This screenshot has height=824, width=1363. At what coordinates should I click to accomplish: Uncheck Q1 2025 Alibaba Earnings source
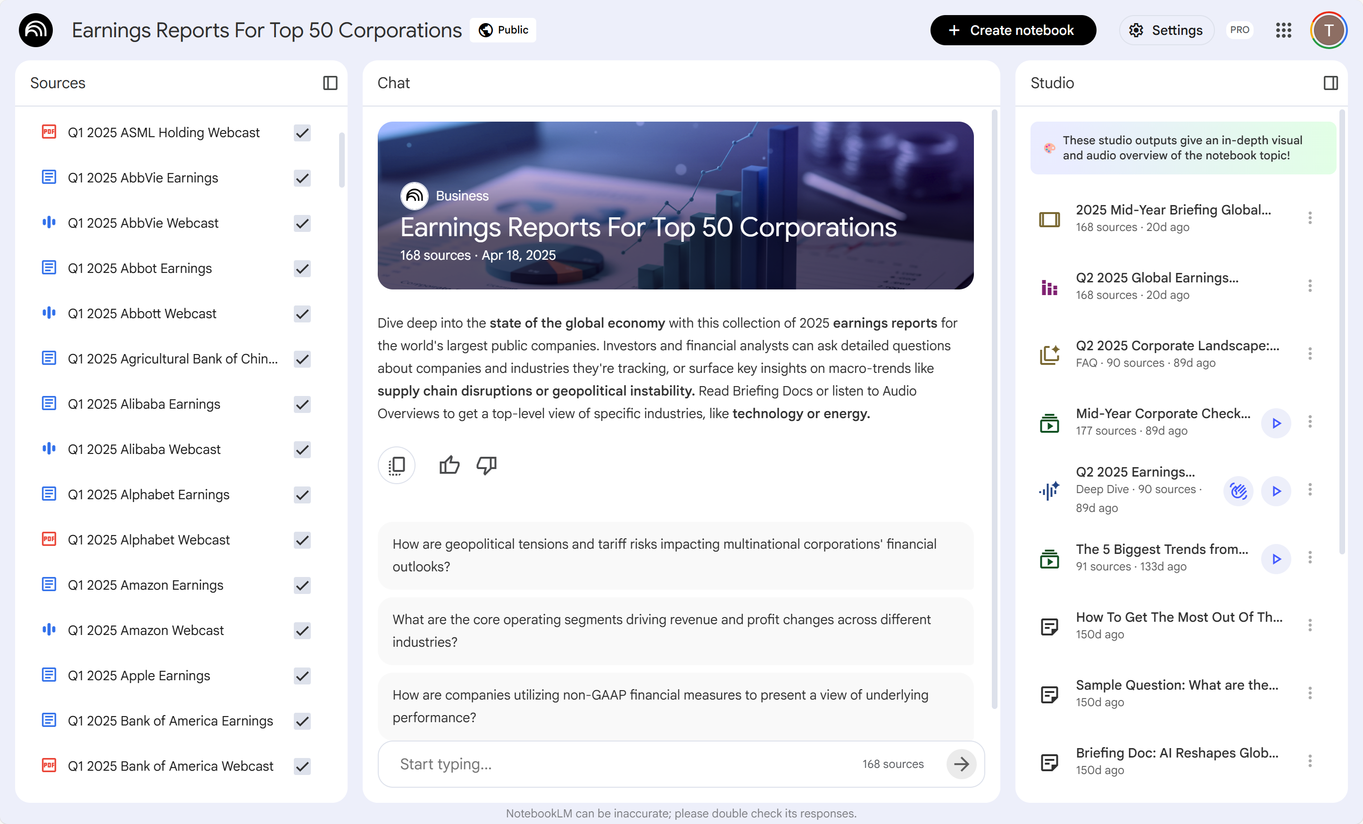click(302, 404)
